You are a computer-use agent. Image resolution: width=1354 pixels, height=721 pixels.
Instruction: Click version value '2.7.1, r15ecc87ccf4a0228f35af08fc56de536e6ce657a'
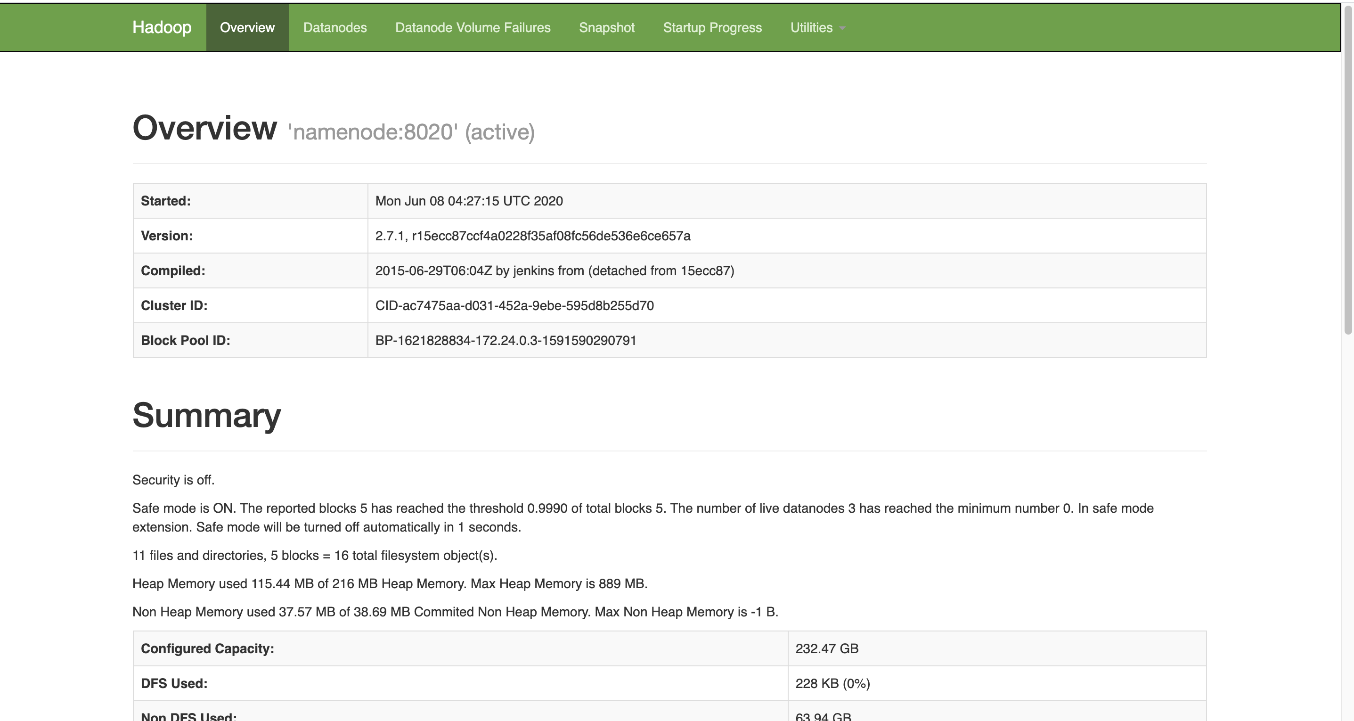coord(532,236)
